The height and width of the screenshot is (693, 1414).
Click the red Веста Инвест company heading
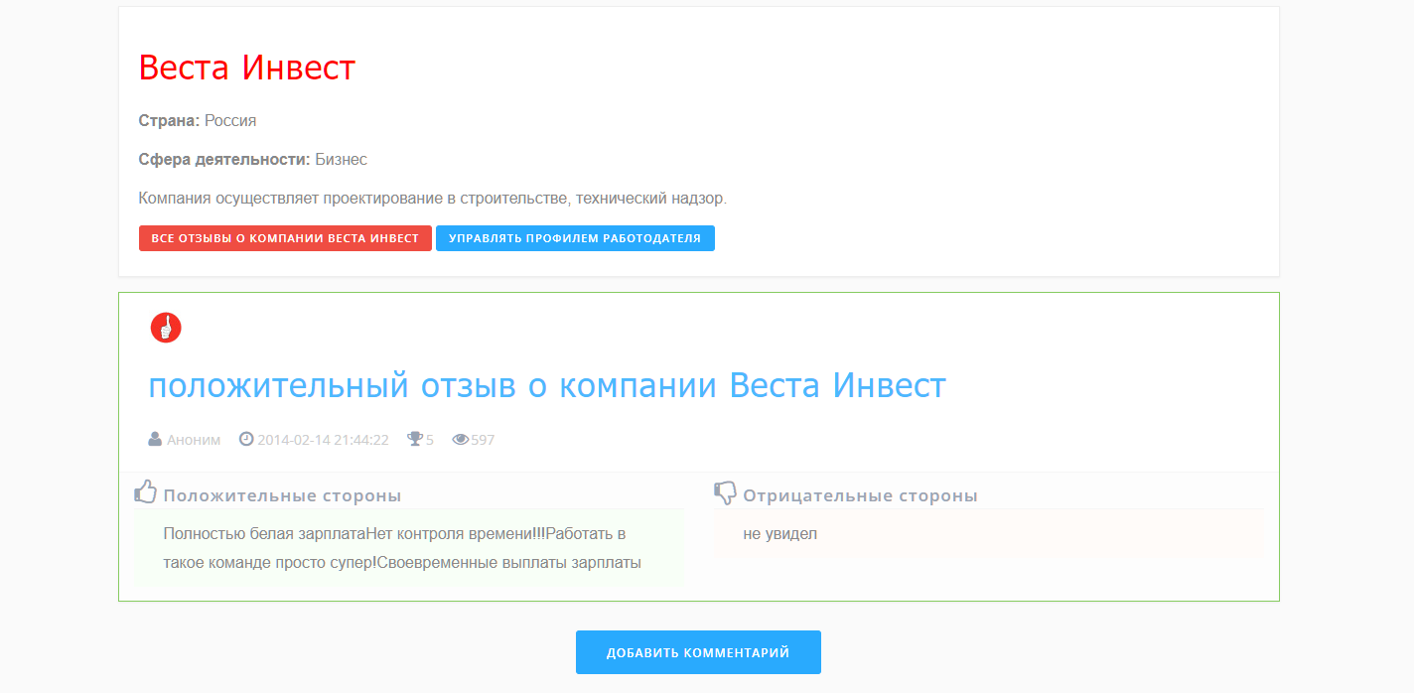[x=247, y=68]
